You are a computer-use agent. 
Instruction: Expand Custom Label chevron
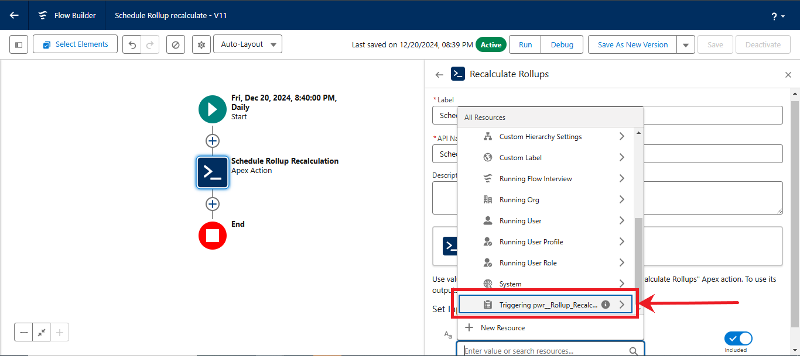(x=621, y=158)
